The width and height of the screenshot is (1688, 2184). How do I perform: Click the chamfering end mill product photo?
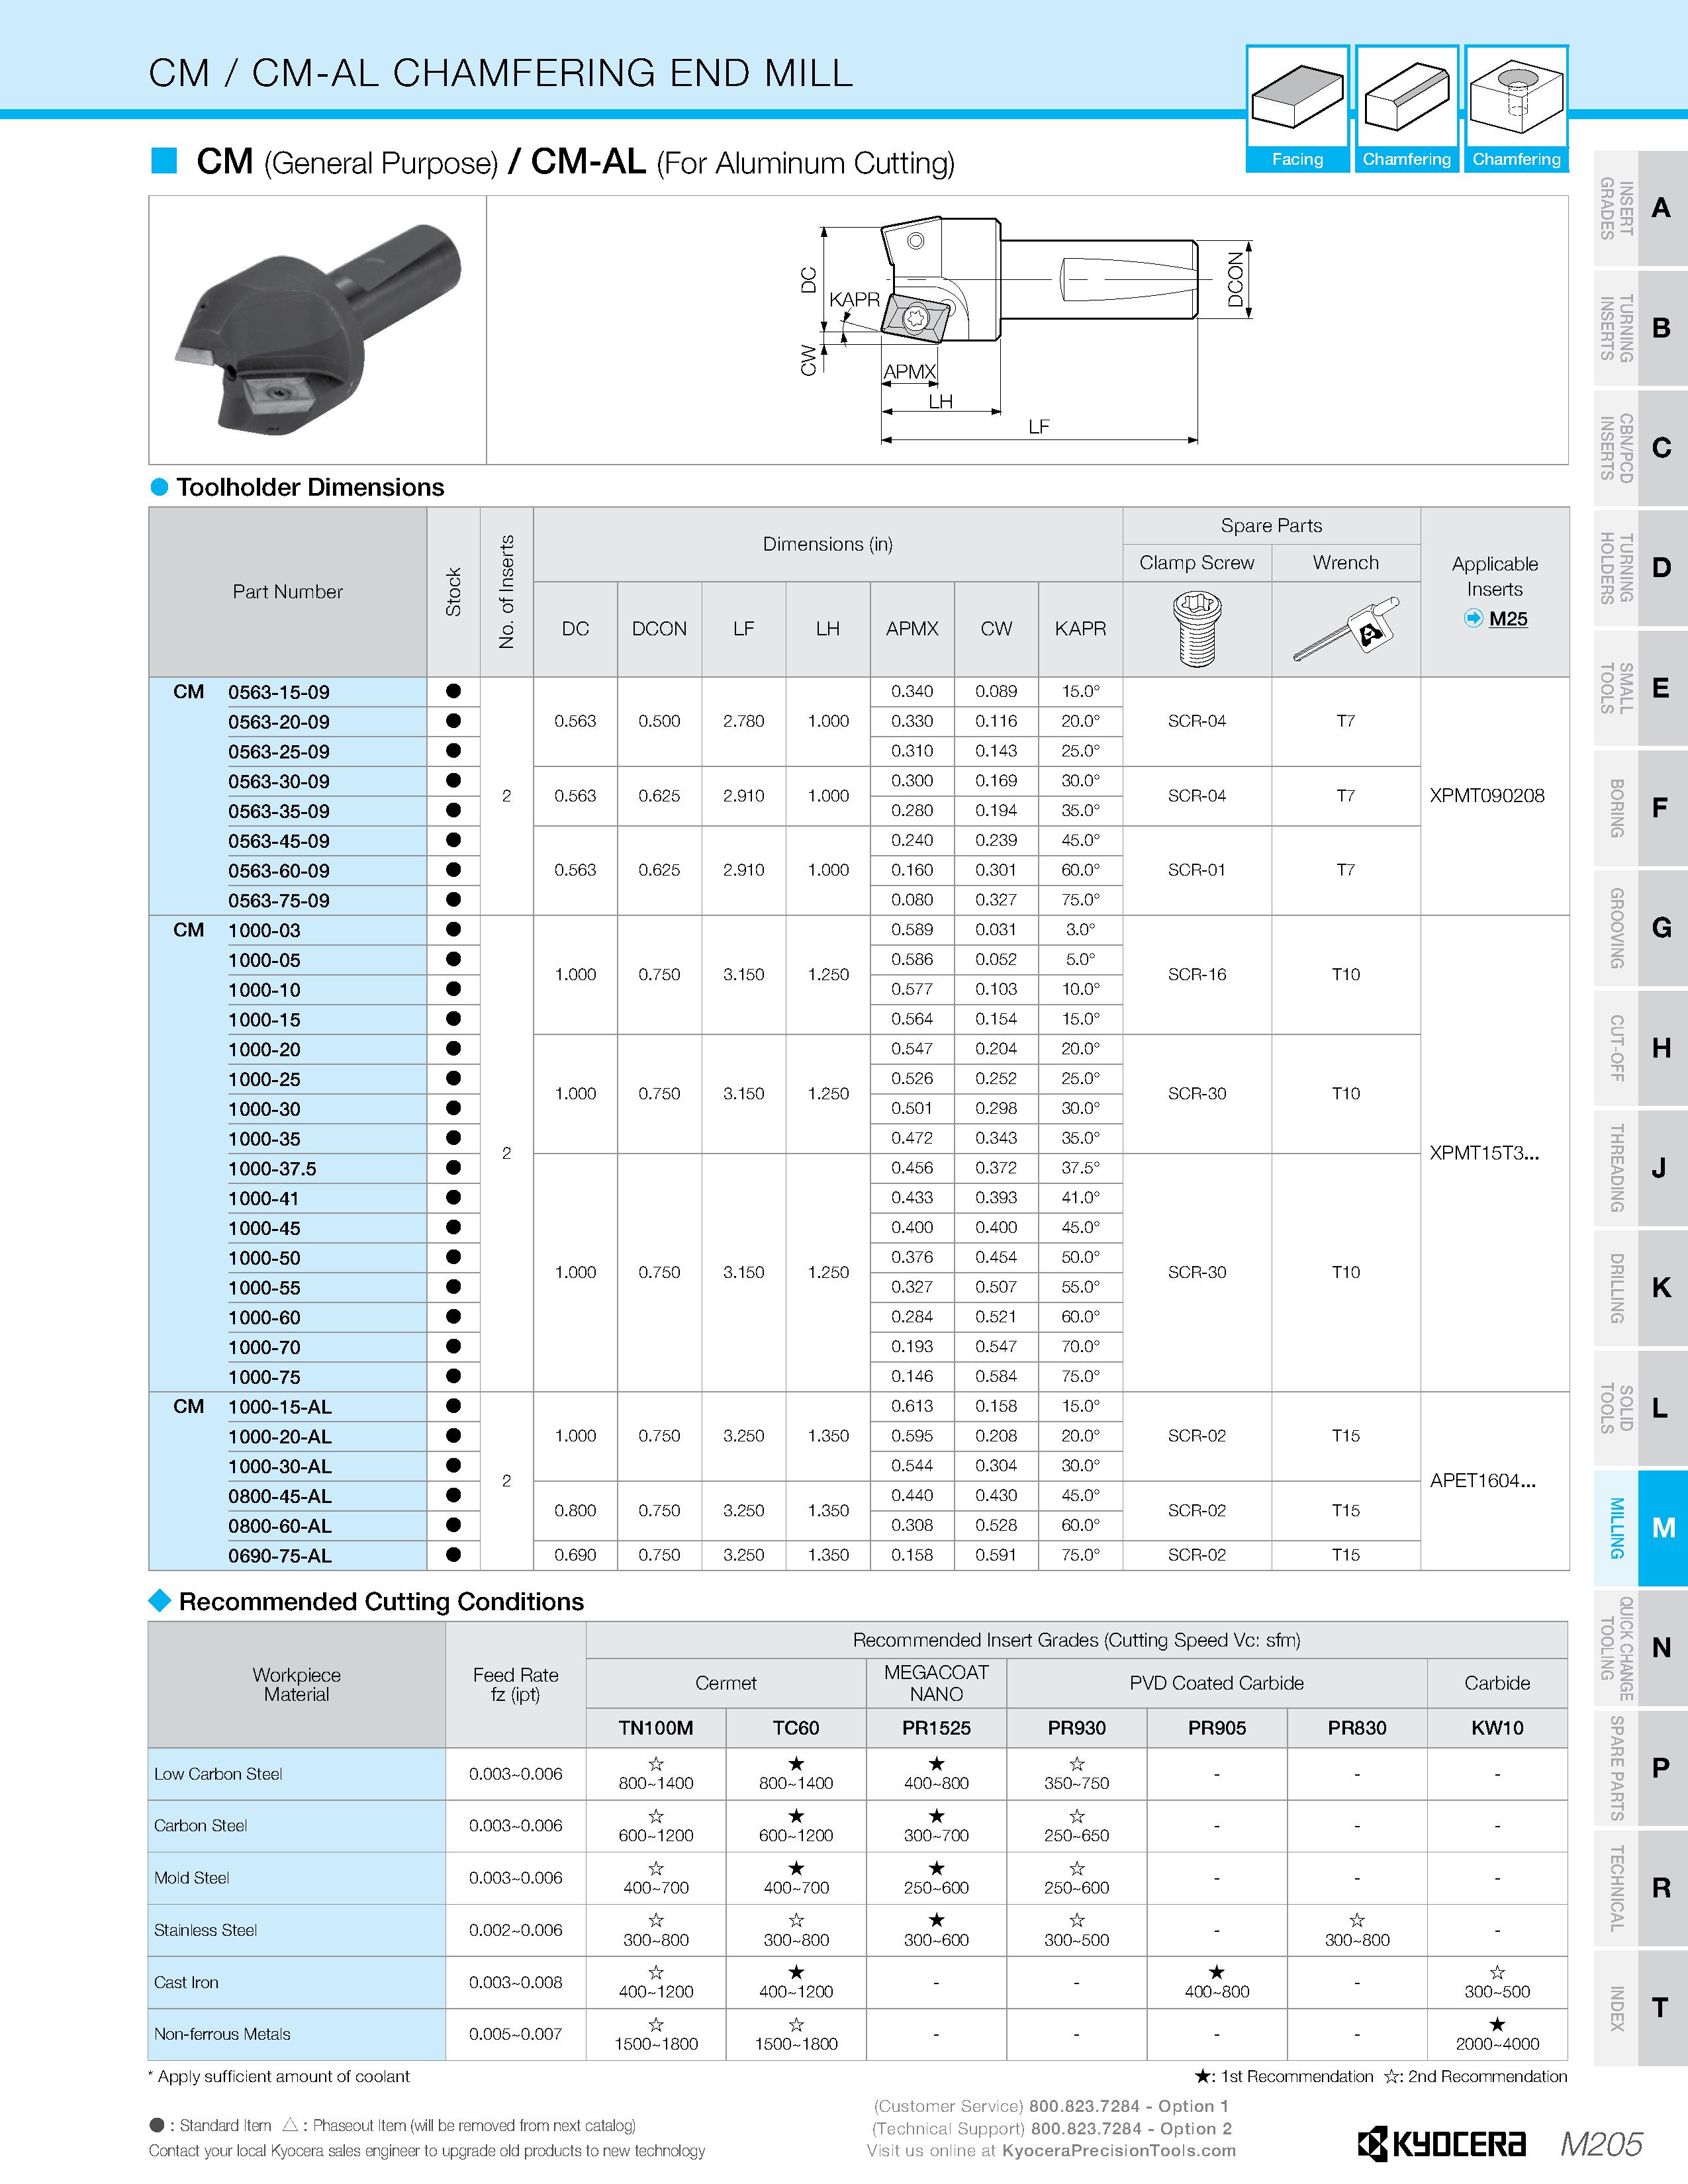[x=318, y=329]
